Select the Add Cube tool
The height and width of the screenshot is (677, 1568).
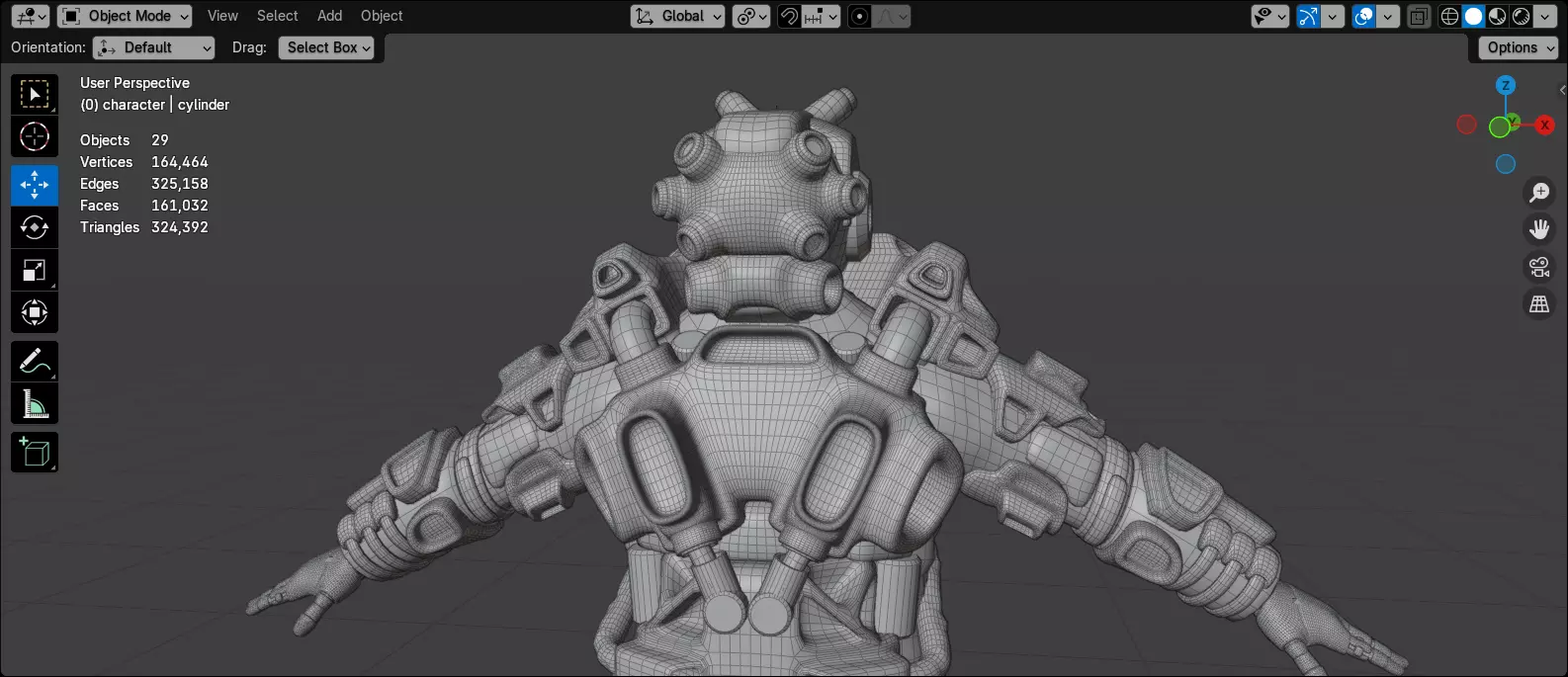pyautogui.click(x=35, y=452)
